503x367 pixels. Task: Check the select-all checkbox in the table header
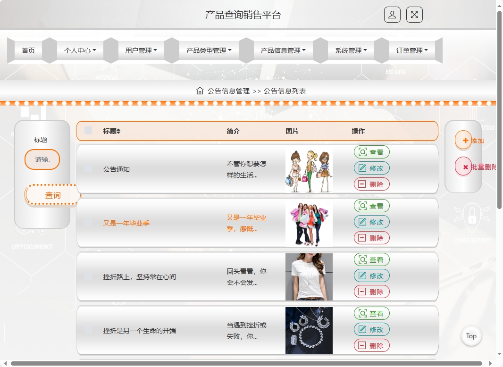(x=88, y=131)
